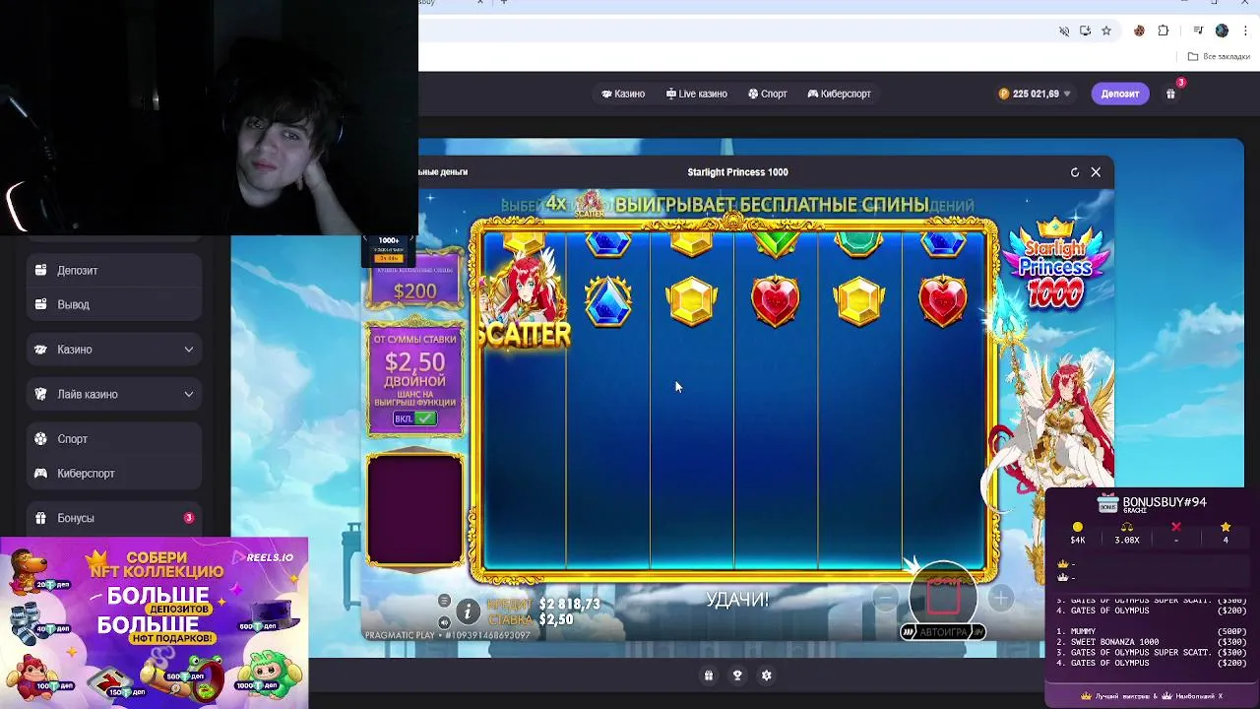Decrease bet with the minus button
The height and width of the screenshot is (709, 1260).
[886, 597]
